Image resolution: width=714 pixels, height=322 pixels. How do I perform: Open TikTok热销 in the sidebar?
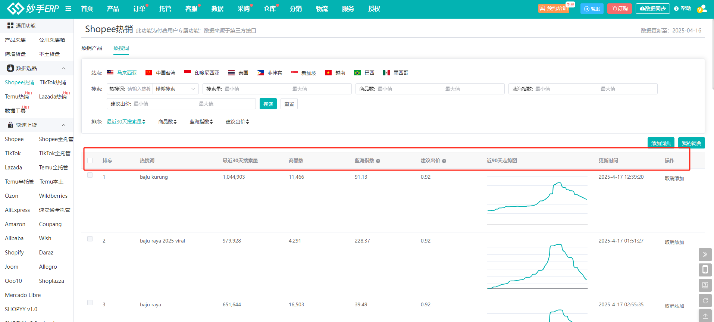click(x=53, y=82)
